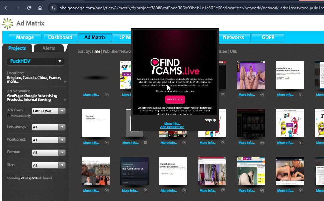Copy icon under fourth thumbnail in bottom row
Image resolution: width=324 pixels, height=201 pixels.
(x=223, y=190)
